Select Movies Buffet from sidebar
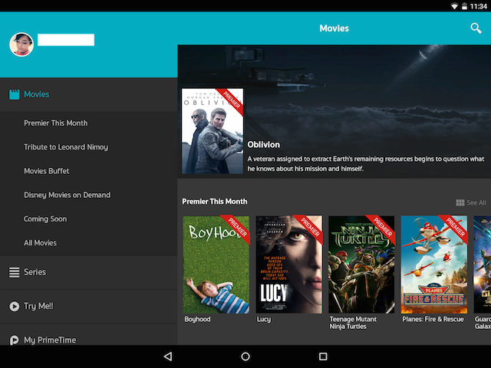The height and width of the screenshot is (368, 491). point(46,171)
